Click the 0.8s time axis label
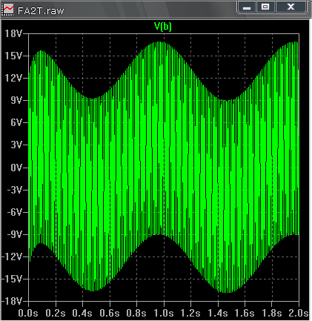Image resolution: width=312 pixels, height=321 pixels. click(x=136, y=314)
